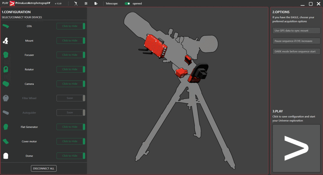Toggle the Telescope opened switch
This screenshot has width=323, height=175.
point(127,3)
